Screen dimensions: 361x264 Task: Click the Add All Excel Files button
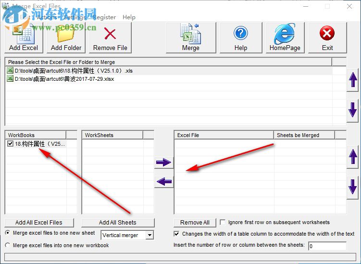(x=39, y=223)
